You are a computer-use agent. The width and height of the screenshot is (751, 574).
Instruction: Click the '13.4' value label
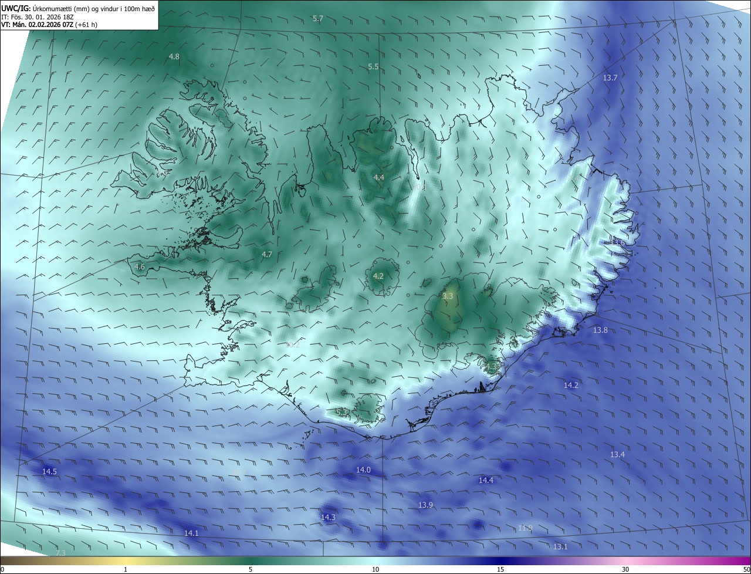coord(617,455)
